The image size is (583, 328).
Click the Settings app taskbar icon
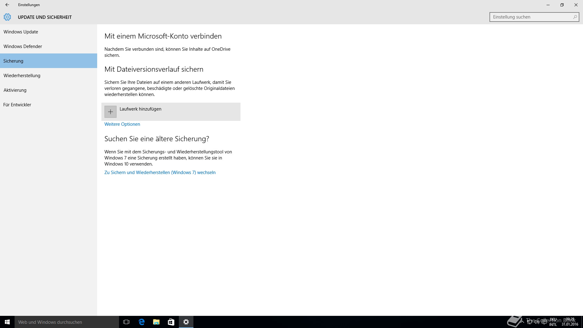pyautogui.click(x=186, y=322)
